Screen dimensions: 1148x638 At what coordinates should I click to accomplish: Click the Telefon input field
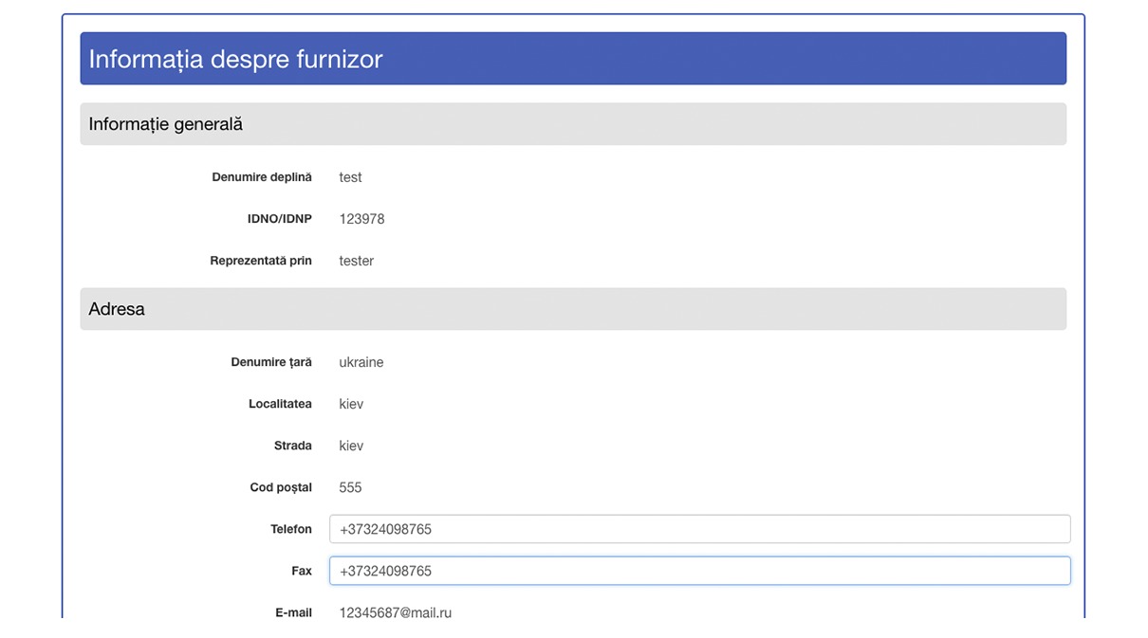tap(699, 529)
